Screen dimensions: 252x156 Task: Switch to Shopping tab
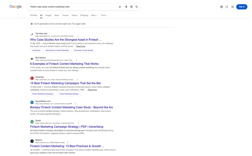[x=84, y=15]
